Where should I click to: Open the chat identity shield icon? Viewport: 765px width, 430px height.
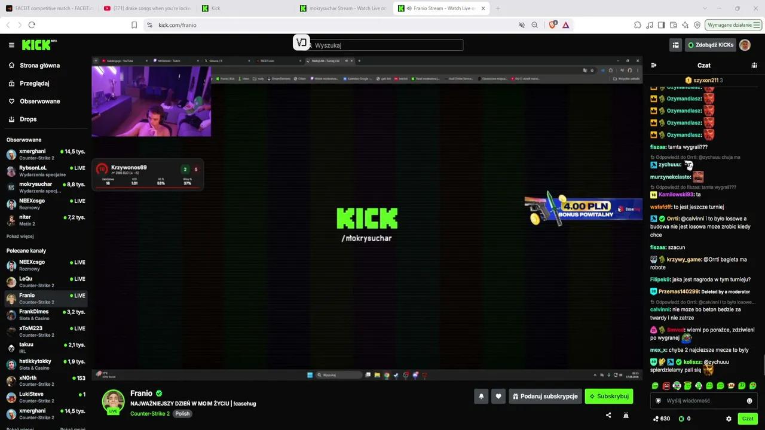(659, 401)
